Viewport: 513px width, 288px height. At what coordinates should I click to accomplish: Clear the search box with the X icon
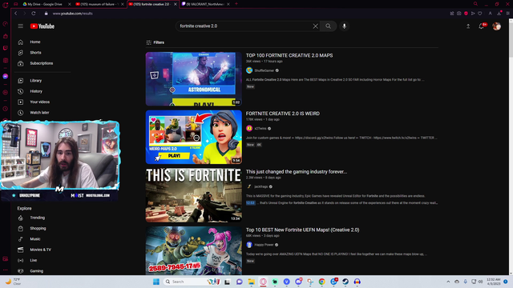[315, 26]
